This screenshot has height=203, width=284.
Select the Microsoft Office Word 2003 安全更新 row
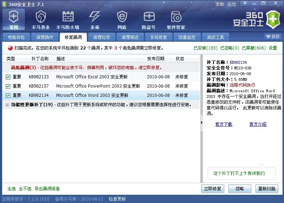point(101,95)
